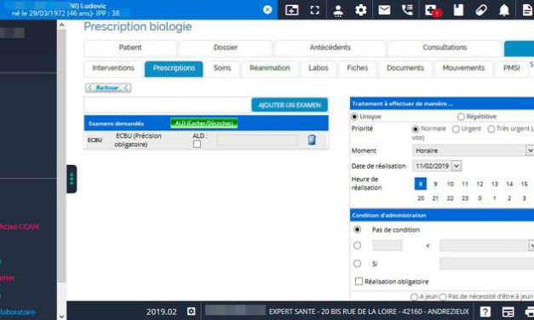This screenshot has width=534, height=320.
Task: Open settings gear in top toolbar
Action: (361, 10)
